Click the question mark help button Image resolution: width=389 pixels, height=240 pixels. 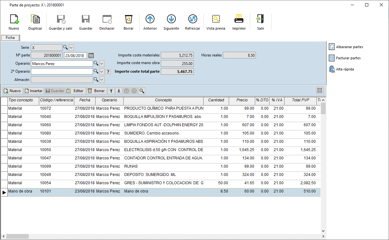[108, 72]
